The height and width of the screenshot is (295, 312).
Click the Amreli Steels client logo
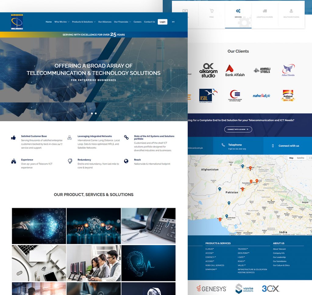262,70
